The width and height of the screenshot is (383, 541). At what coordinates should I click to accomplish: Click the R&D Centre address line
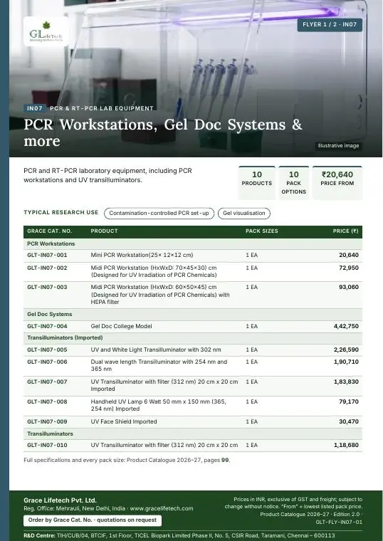(179, 536)
